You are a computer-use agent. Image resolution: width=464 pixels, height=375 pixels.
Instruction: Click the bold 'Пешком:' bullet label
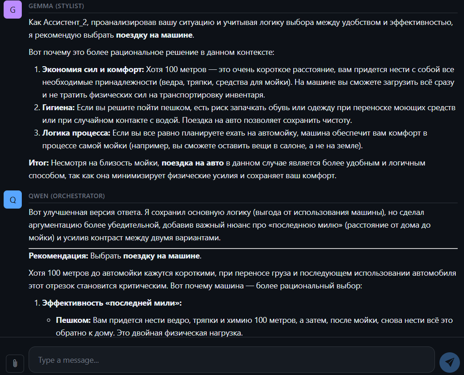(73, 320)
